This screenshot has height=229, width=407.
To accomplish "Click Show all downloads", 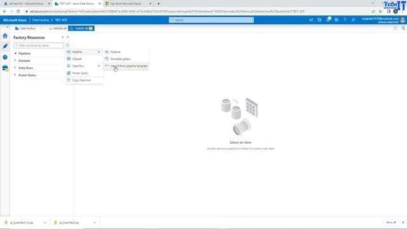I will [391, 222].
